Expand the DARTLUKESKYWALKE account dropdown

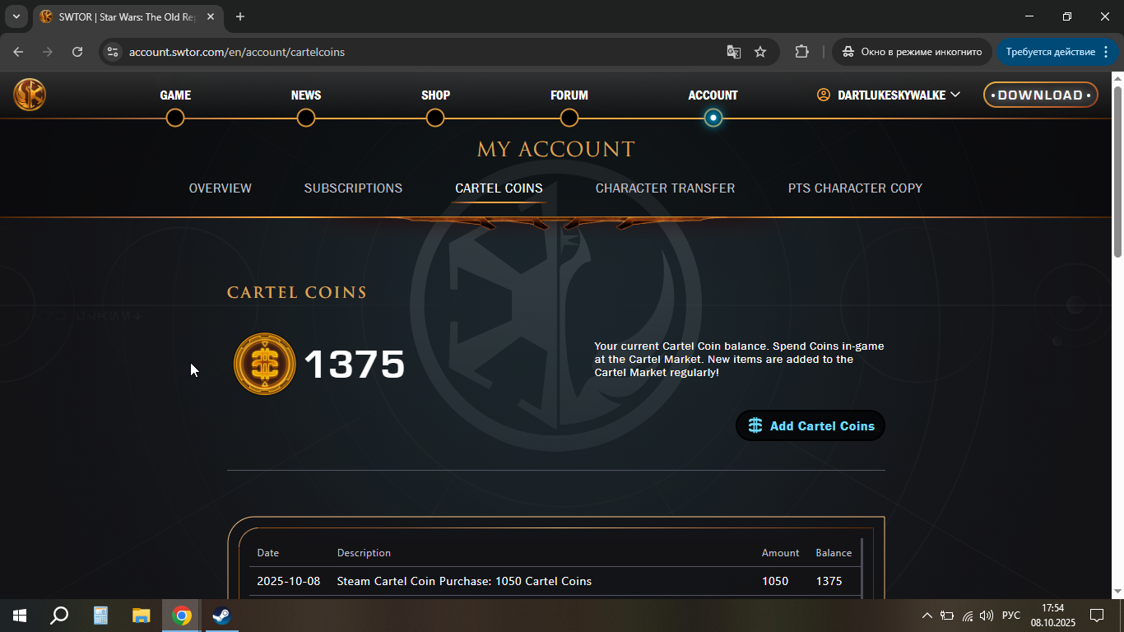955,95
